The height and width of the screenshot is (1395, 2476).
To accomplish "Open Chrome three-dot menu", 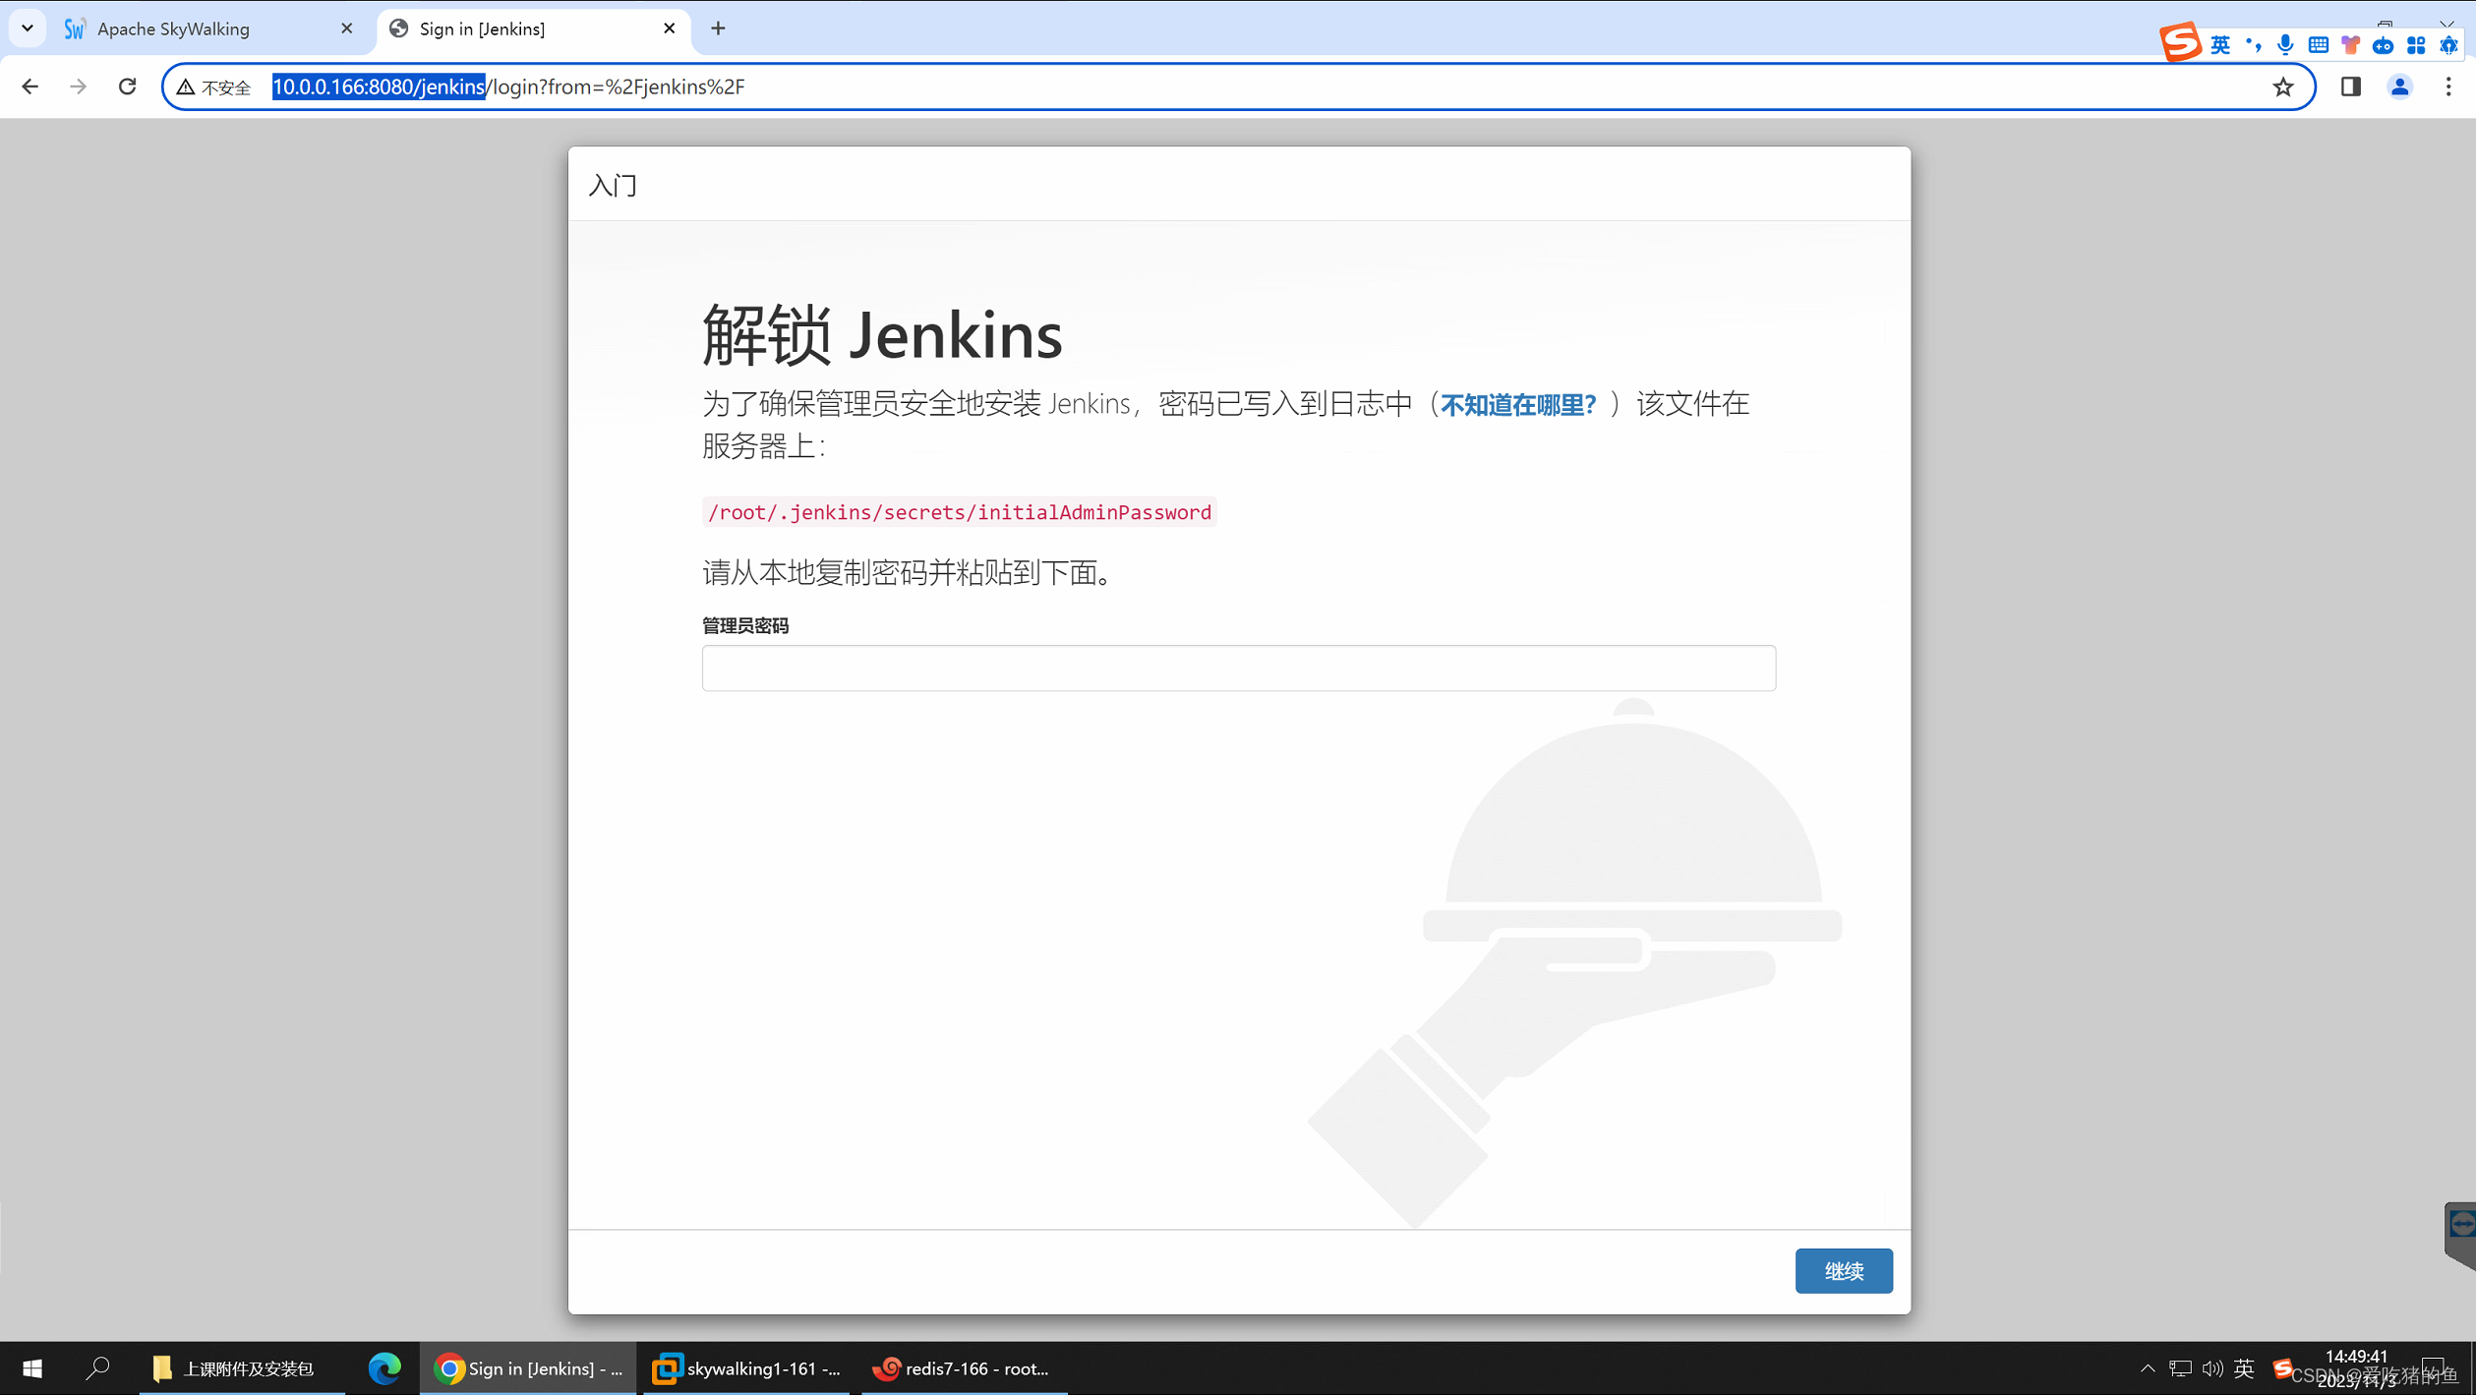I will tap(2447, 87).
